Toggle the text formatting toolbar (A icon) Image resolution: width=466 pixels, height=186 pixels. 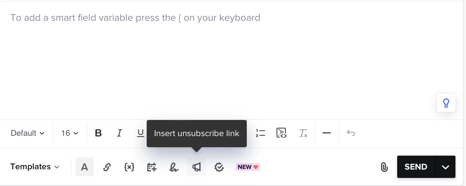tap(84, 167)
